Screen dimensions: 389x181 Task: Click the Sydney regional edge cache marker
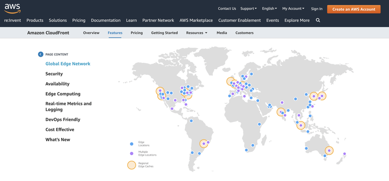coord(329,151)
